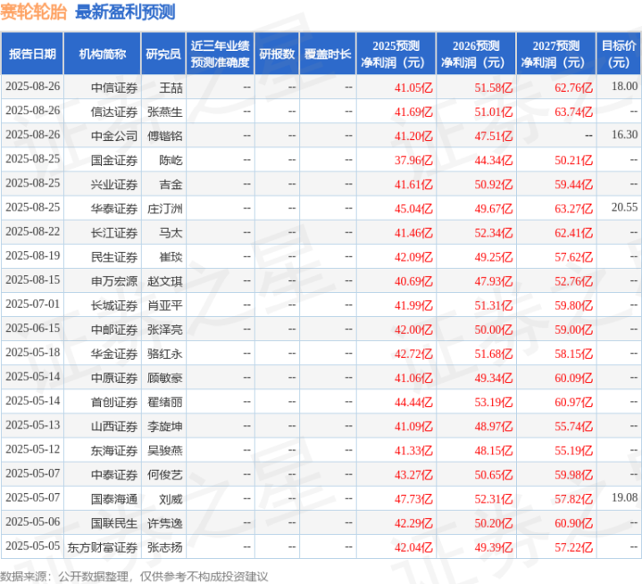Viewport: 642px width, 584px height.
Task: Select the 华泰证券 row target price 20.55
Action: [x=624, y=207]
